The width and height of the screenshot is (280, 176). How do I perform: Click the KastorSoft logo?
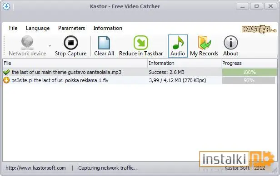(259, 29)
